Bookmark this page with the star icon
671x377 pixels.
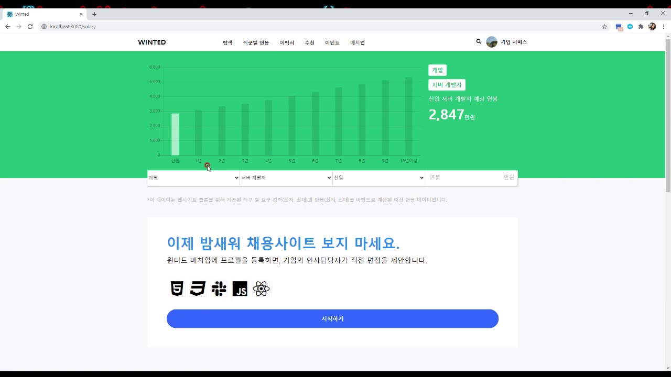point(604,27)
